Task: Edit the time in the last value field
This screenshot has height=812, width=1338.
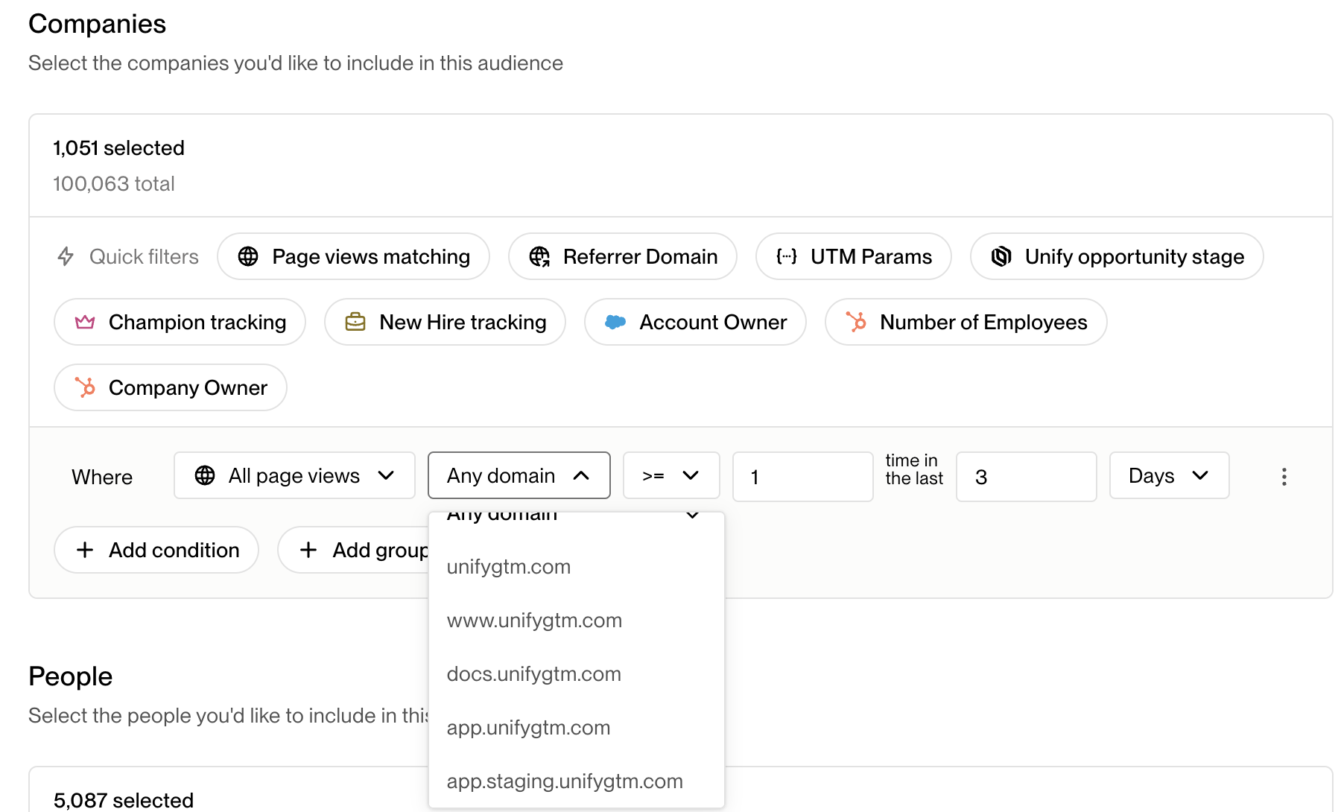Action: point(1026,477)
